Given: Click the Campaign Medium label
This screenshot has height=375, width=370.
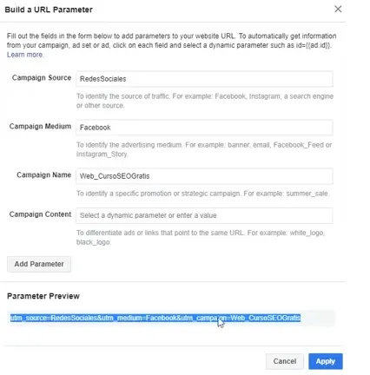Looking at the screenshot, I should 40,126.
